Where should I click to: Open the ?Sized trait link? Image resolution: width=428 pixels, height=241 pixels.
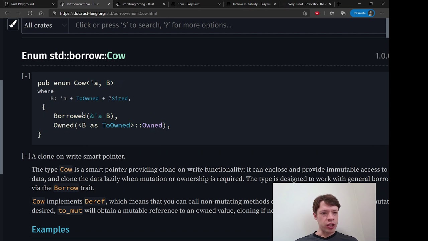(x=118, y=98)
